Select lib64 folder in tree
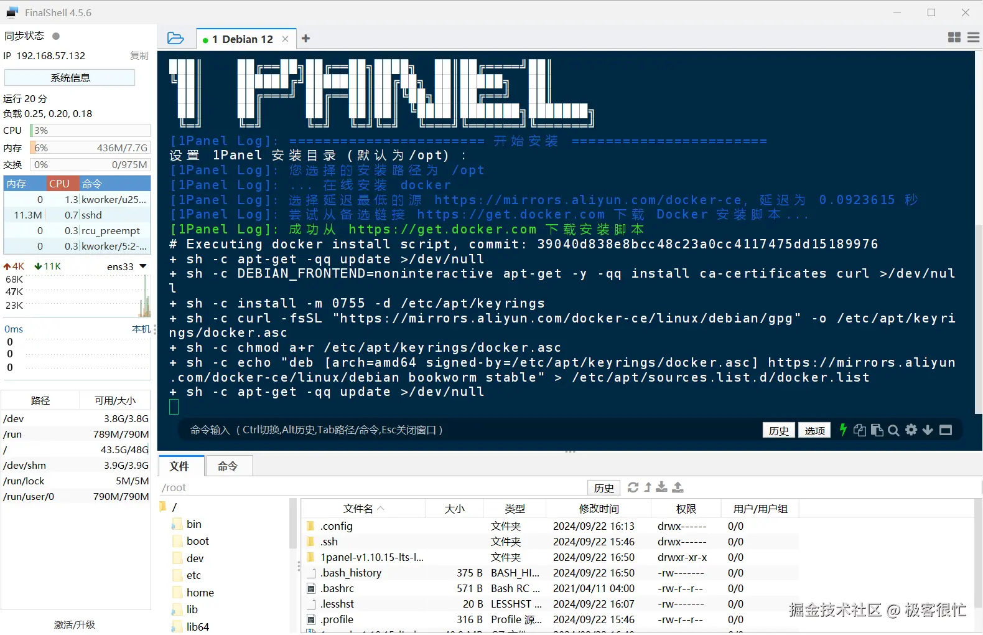Screen dimensions: 983x635 pos(190,627)
